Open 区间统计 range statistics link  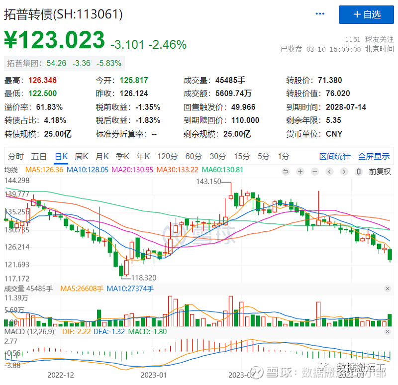click(x=335, y=156)
